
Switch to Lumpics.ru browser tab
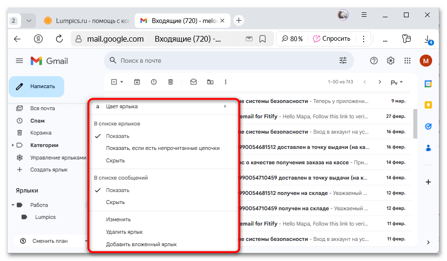pyautogui.click(x=88, y=21)
